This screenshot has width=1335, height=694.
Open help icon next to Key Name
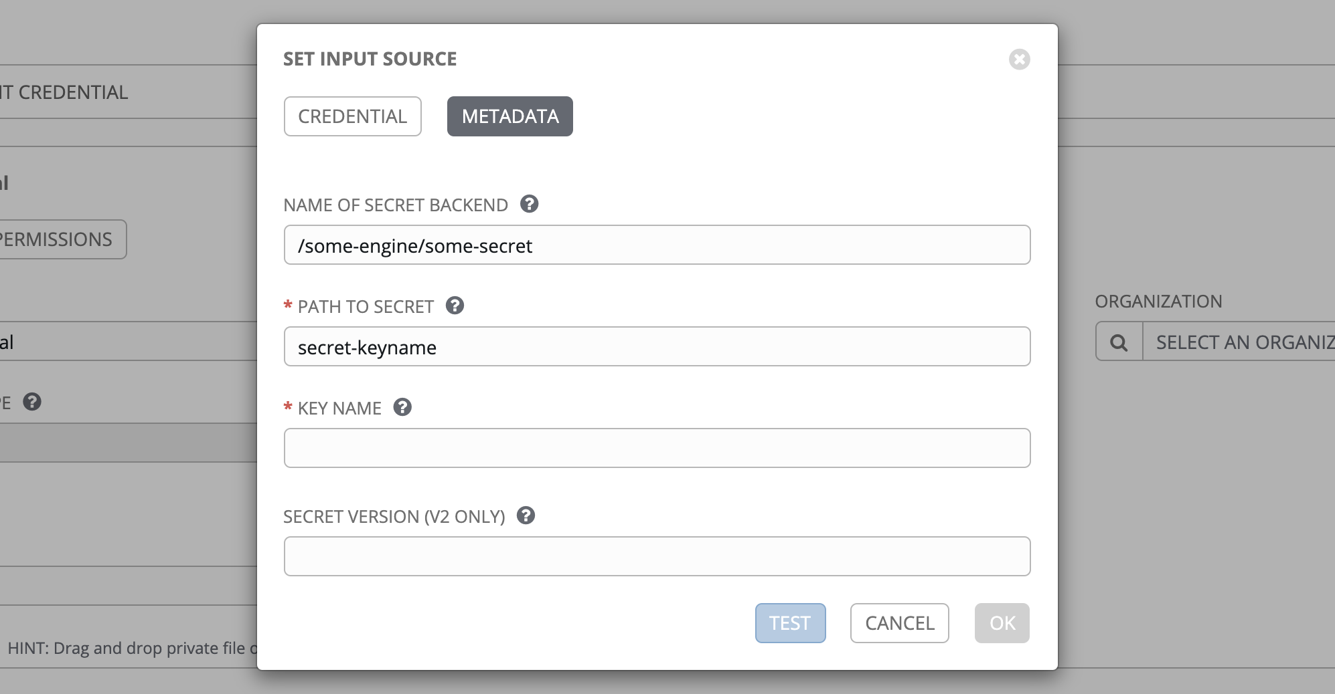[402, 407]
